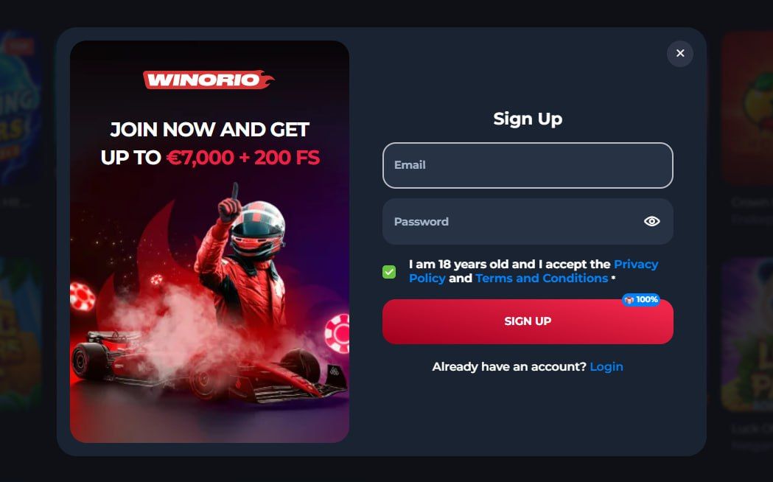Focus the Password input field
This screenshot has width=773, height=482.
pos(528,222)
